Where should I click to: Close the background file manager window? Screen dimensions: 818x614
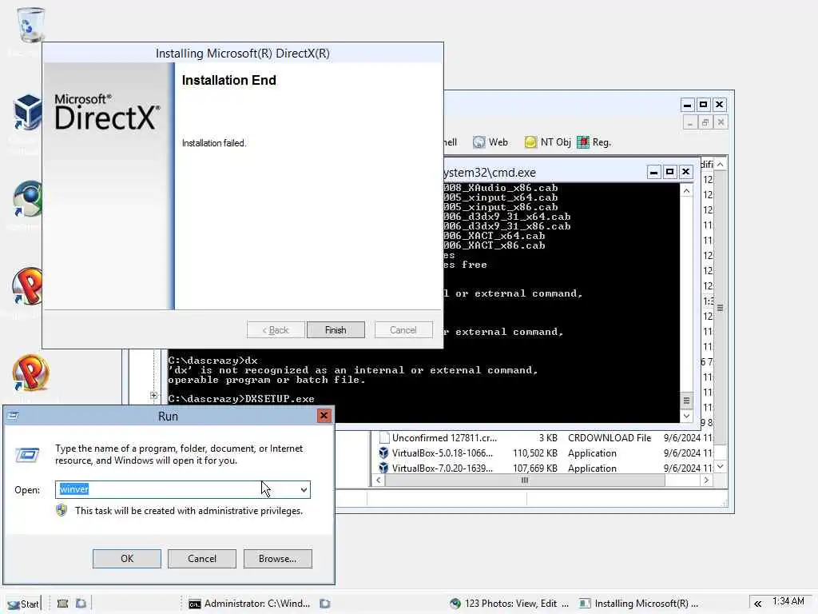tap(720, 105)
